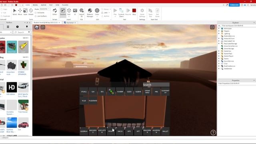Screen dimensions: 256x144
Task: Activate the Rotate tool
Action: pyautogui.click(x=31, y=12)
